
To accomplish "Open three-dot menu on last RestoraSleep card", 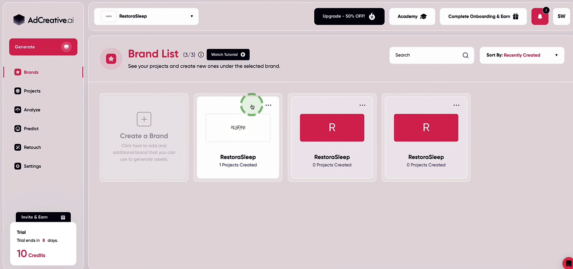I will point(456,105).
